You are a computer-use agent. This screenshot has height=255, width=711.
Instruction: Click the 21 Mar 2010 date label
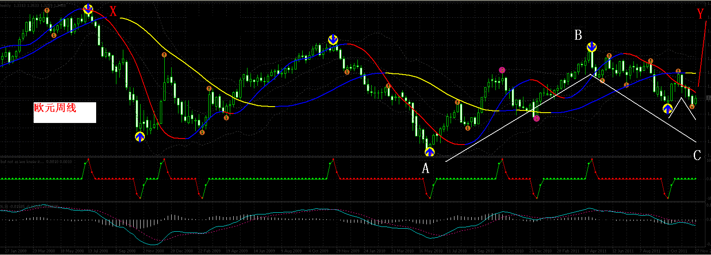click(402, 251)
